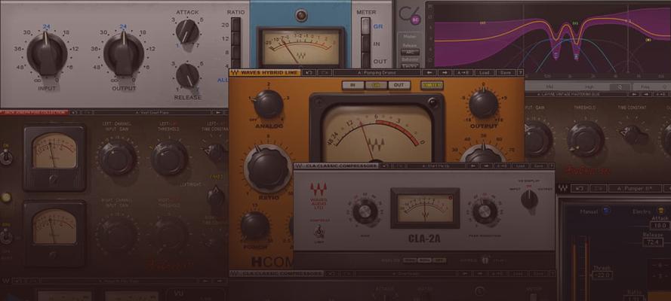671x301 pixels.
Task: Click the CLA-2A VU display selector knob
Action: [x=529, y=199]
